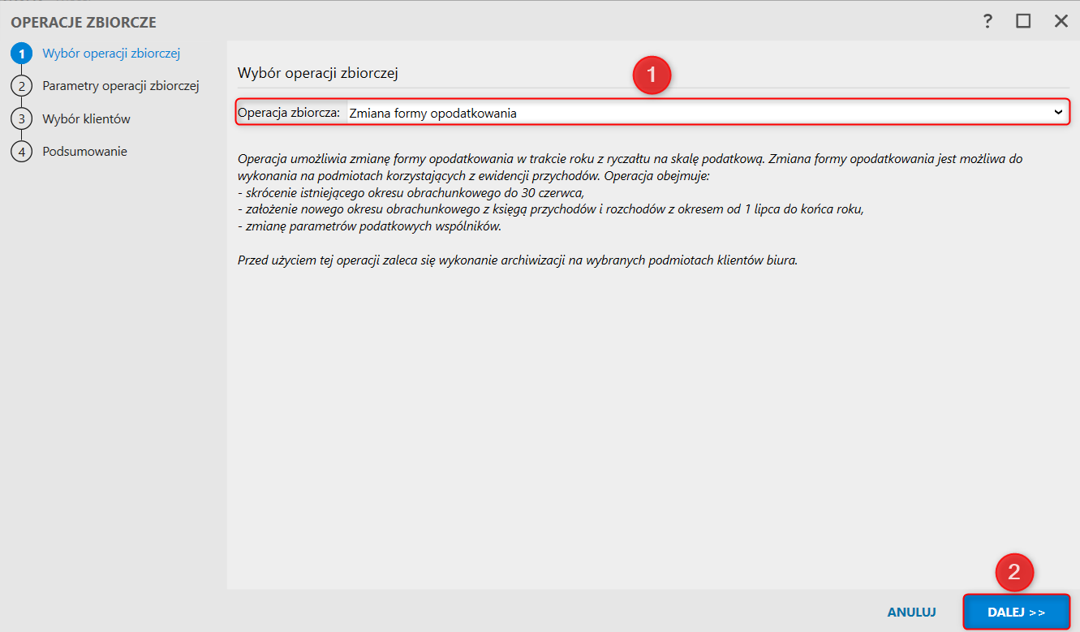Click line 'założenie nowego okresu obrachunkowego z księgą przychodów'
Screen dimensions: 1080x632
551,209
